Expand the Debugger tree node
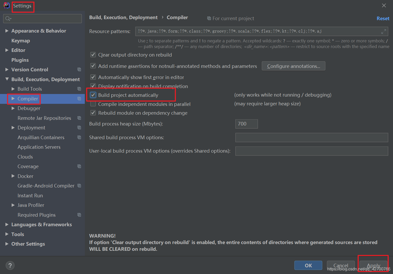This screenshot has width=393, height=274. click(13, 108)
